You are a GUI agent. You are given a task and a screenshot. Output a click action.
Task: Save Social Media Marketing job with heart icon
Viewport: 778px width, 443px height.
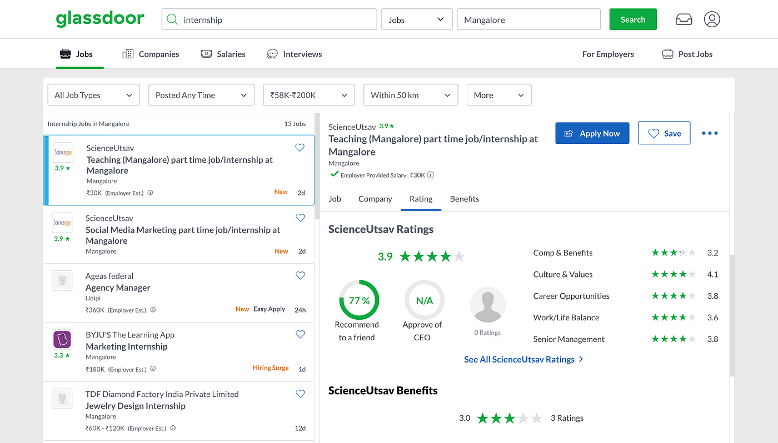point(300,218)
